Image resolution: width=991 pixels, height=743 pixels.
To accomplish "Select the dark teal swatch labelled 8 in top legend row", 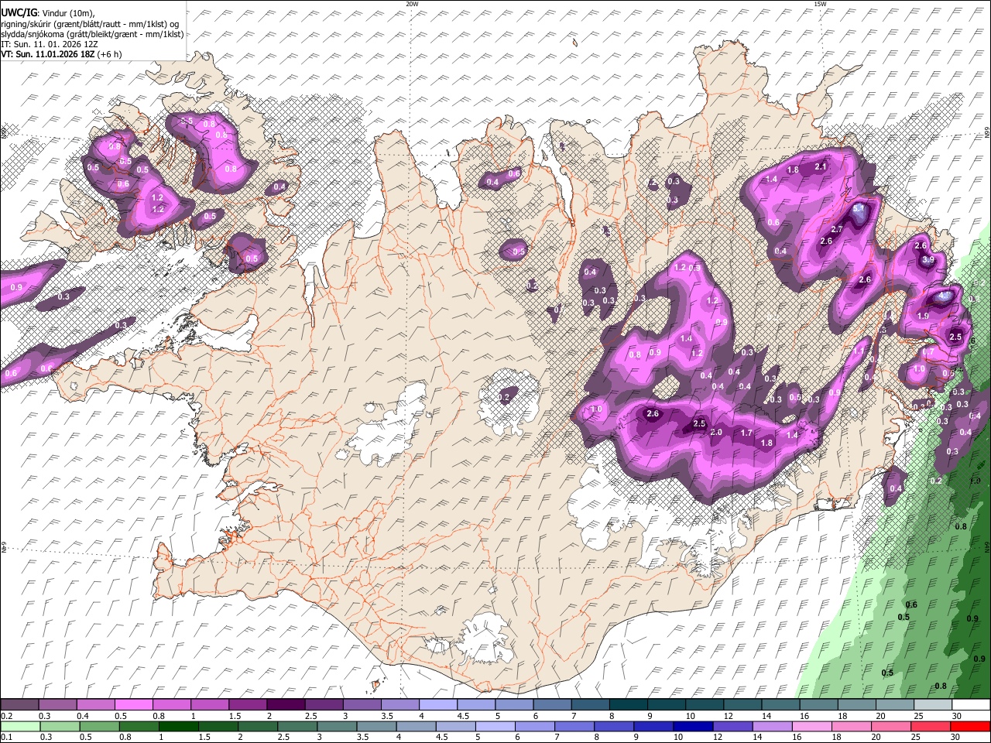I will [628, 705].
